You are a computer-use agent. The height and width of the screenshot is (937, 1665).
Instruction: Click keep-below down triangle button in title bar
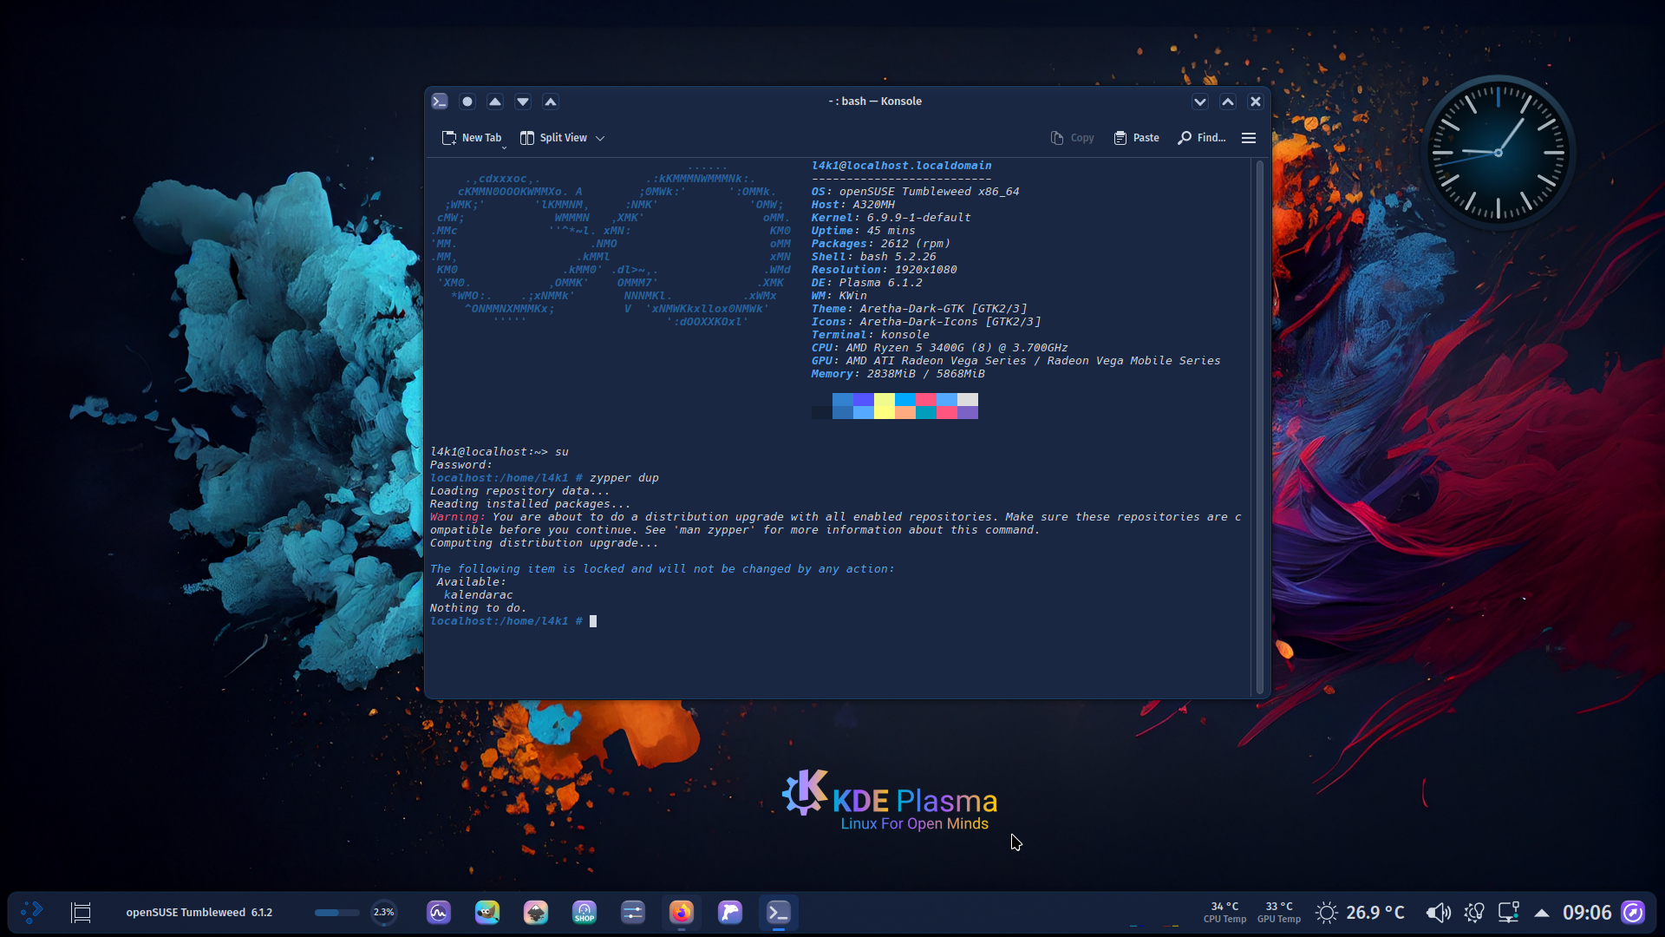tap(523, 102)
